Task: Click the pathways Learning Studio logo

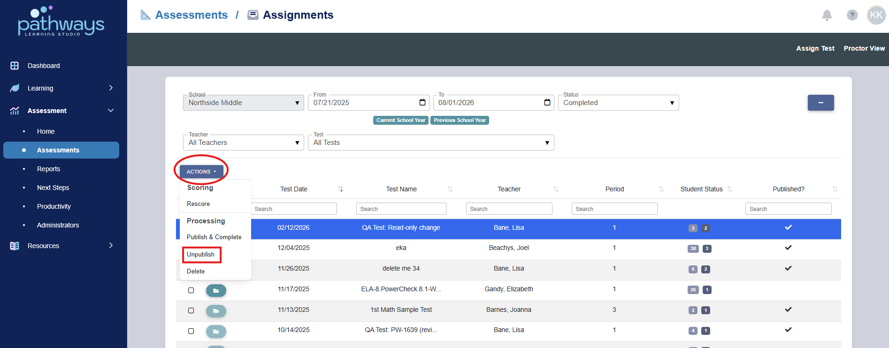Action: click(x=61, y=21)
